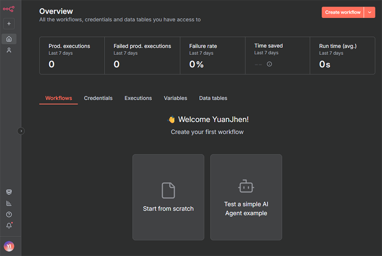Open the Variables tab
Image resolution: width=382 pixels, height=256 pixels.
point(175,98)
